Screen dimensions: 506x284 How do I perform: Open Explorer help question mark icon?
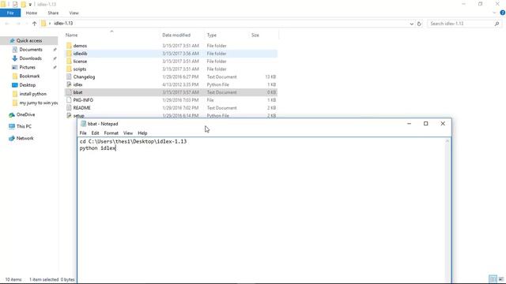point(503,13)
